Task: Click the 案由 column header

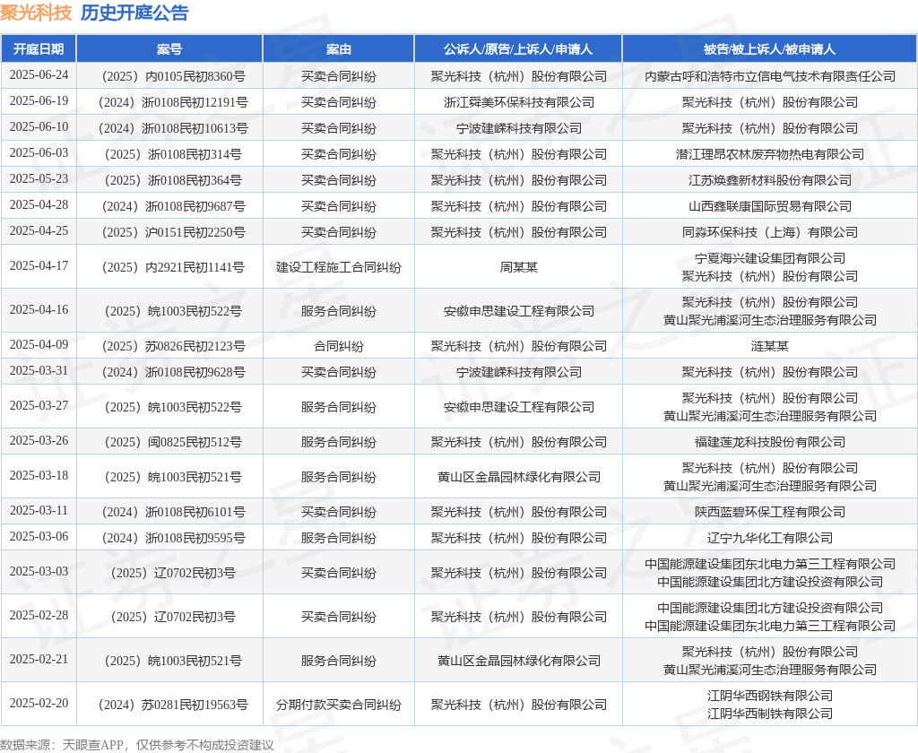Action: click(x=338, y=49)
